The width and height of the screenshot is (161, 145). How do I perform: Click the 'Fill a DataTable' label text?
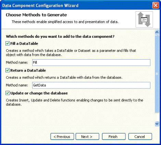24,44
